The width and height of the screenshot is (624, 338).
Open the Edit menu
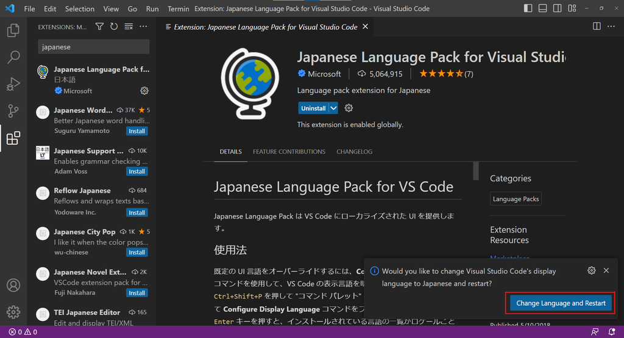point(50,9)
